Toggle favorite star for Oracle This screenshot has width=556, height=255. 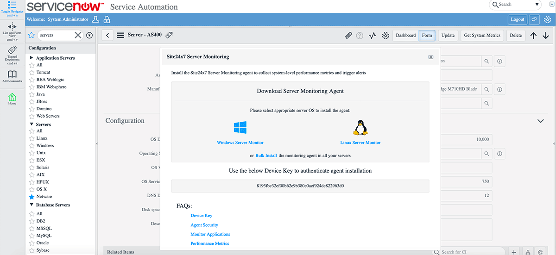click(32, 243)
